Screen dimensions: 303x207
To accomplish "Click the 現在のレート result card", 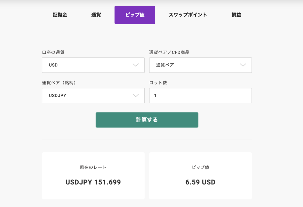I will pyautogui.click(x=93, y=176).
